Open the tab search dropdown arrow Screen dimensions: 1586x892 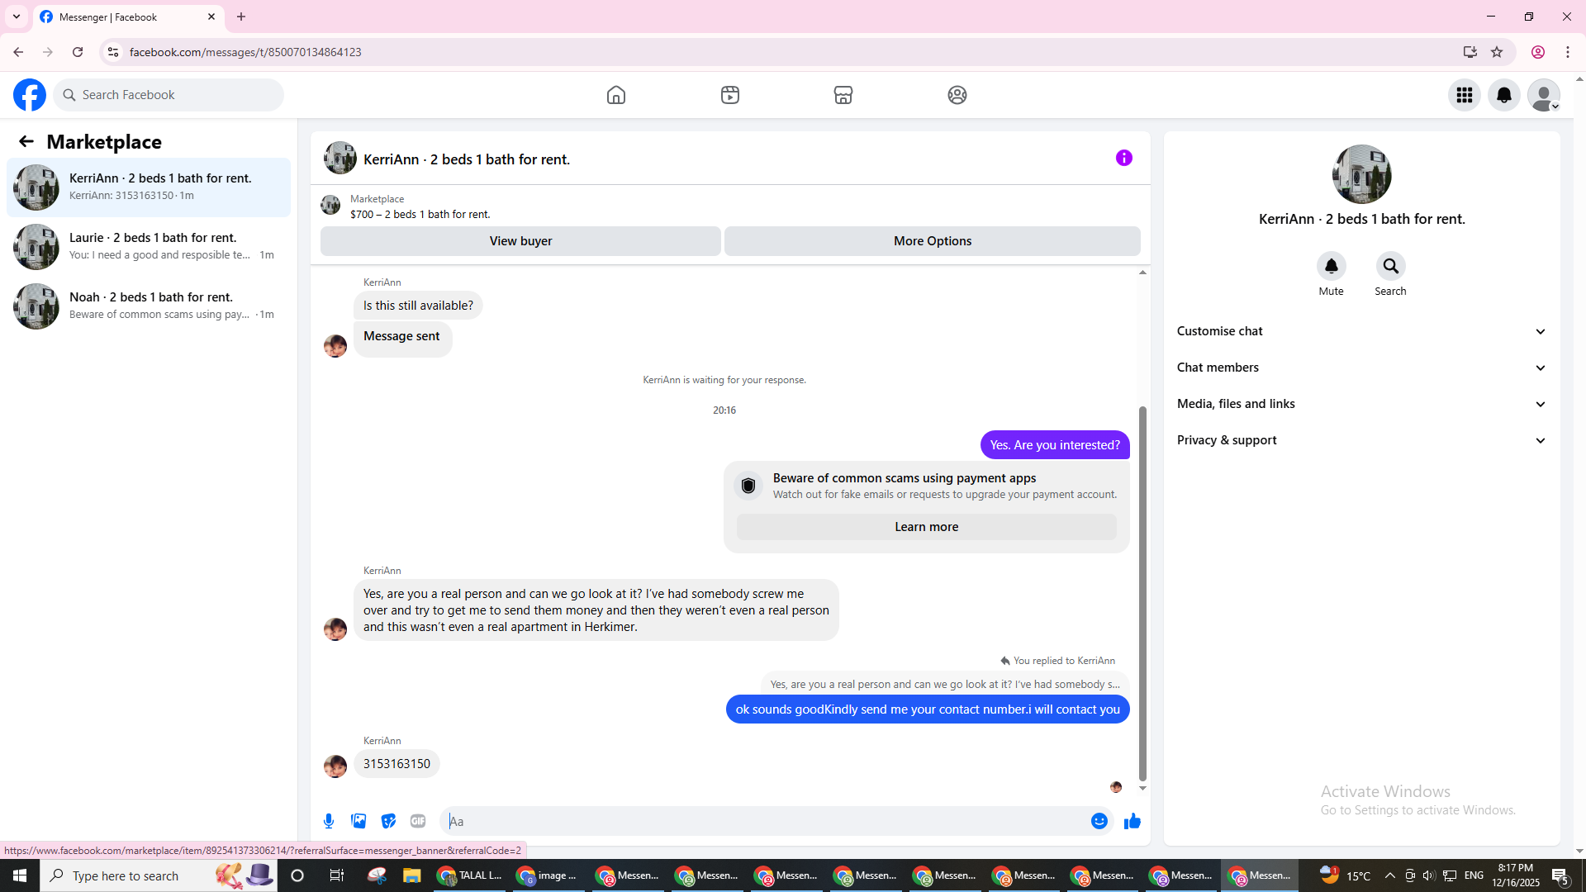17,17
